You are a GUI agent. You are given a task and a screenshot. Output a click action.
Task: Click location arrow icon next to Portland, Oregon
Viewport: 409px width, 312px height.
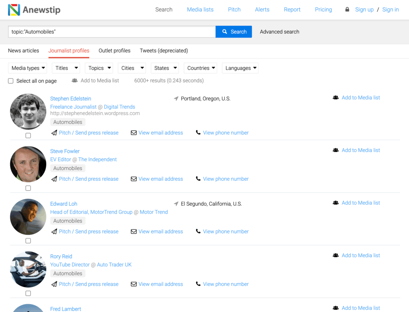(176, 99)
